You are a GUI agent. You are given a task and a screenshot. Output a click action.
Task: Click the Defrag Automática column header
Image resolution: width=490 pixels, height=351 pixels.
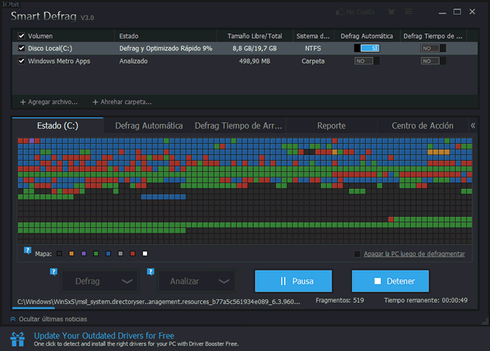point(367,36)
